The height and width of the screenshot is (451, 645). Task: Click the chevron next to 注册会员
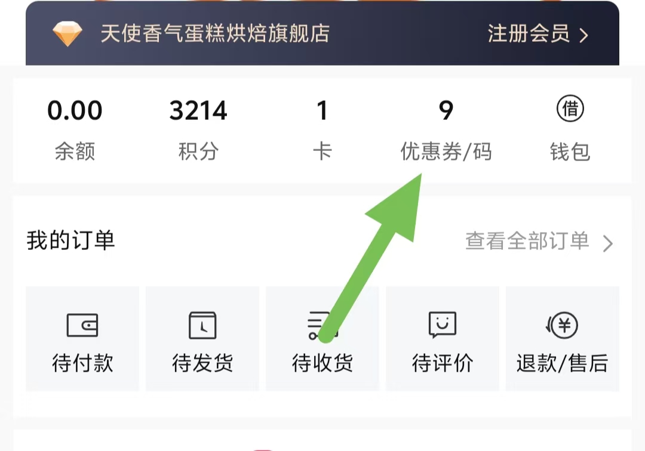583,35
